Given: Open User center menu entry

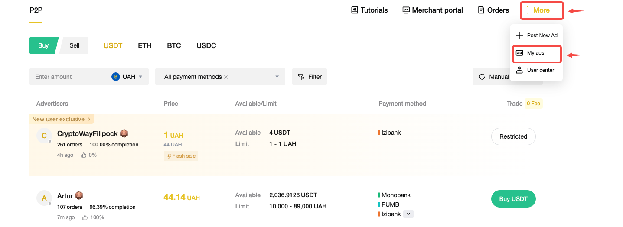Looking at the screenshot, I should click(x=536, y=70).
